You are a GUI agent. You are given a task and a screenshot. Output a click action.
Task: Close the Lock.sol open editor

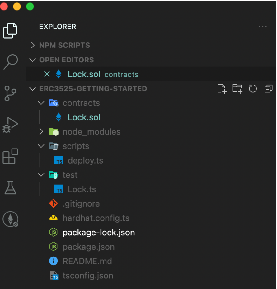tap(47, 74)
